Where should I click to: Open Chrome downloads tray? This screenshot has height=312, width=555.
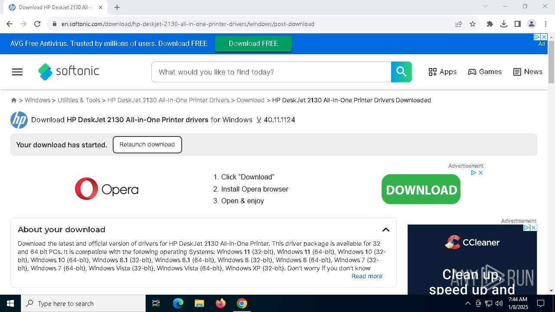504,24
